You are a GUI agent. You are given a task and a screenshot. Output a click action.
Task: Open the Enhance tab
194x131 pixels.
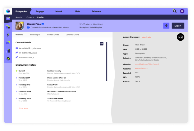[x=96, y=12]
